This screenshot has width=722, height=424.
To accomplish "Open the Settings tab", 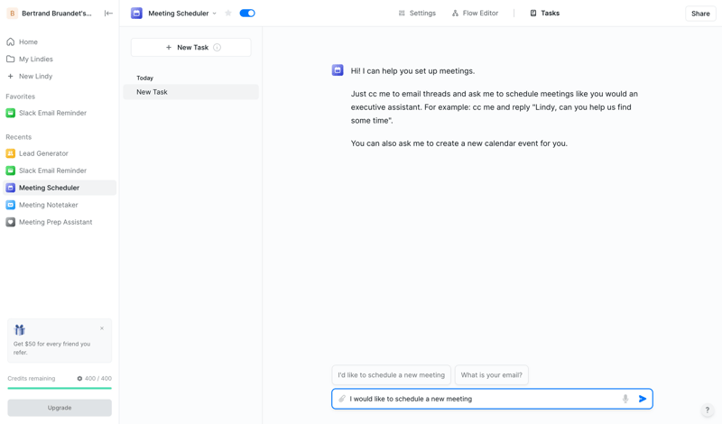I will point(417,14).
